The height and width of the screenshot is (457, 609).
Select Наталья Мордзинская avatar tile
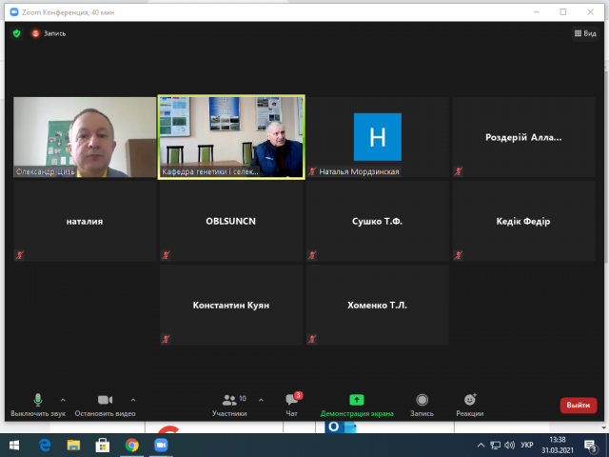[378, 137]
